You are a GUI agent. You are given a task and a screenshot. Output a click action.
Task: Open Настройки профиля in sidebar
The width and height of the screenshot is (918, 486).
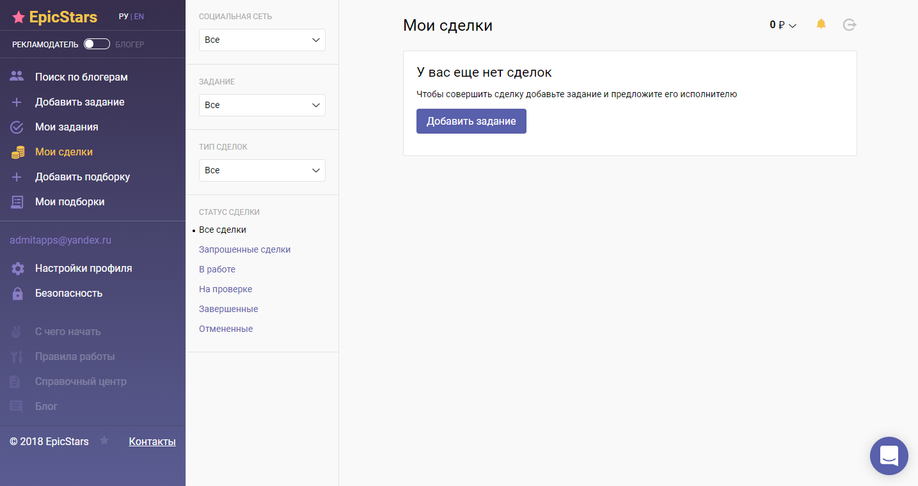coord(83,269)
